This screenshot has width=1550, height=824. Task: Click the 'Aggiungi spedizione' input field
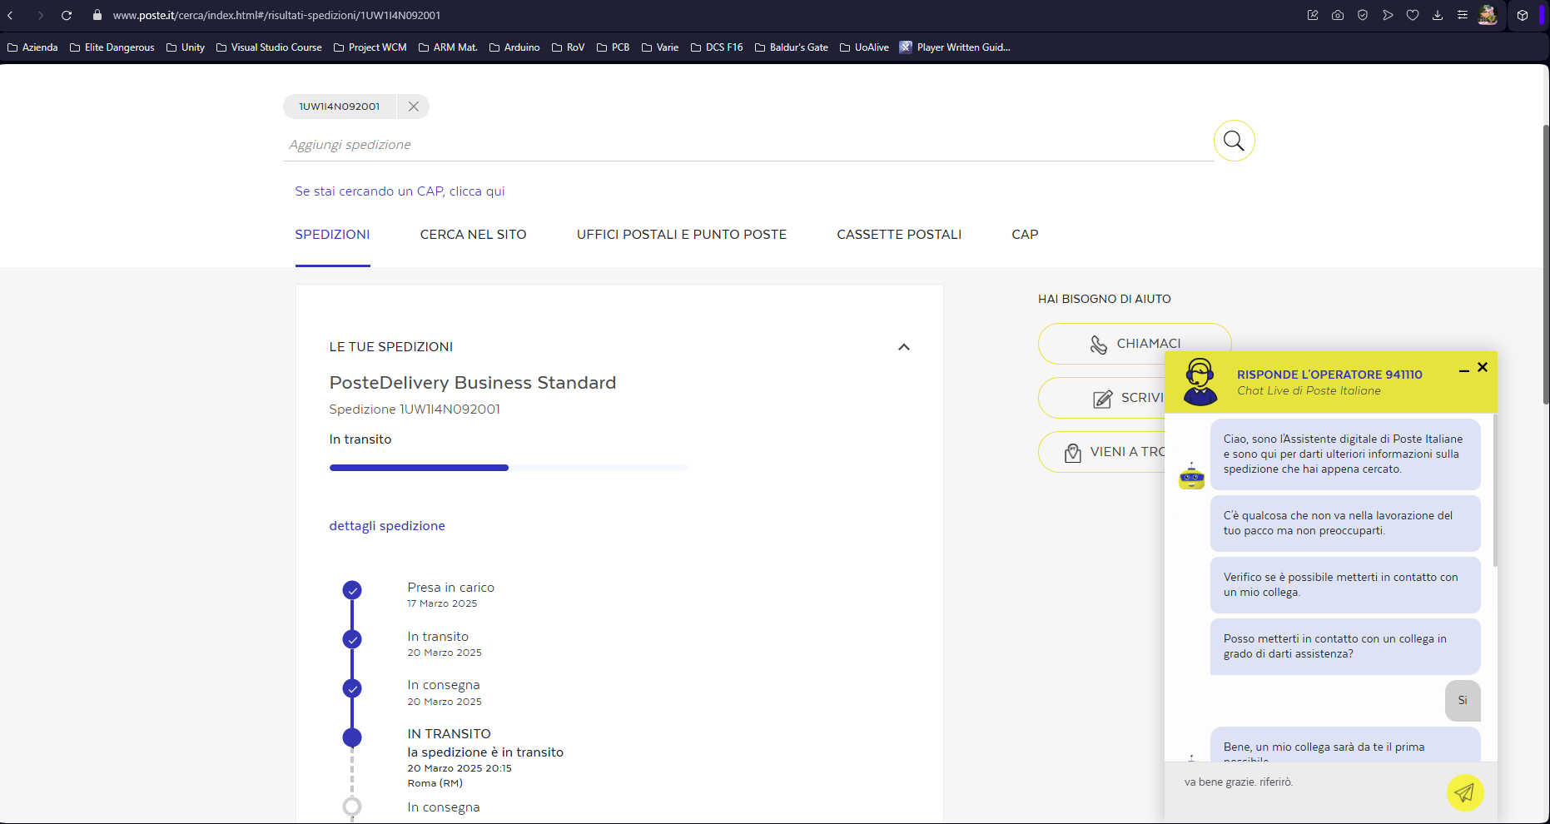[x=748, y=145]
